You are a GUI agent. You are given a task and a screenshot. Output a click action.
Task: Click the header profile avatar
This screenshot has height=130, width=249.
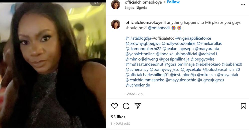pos(116,4)
